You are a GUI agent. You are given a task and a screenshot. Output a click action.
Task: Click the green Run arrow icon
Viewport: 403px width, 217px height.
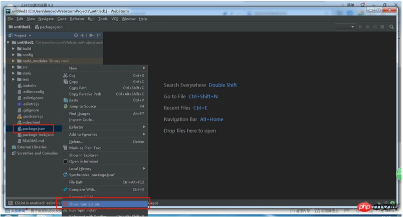tap(360, 26)
